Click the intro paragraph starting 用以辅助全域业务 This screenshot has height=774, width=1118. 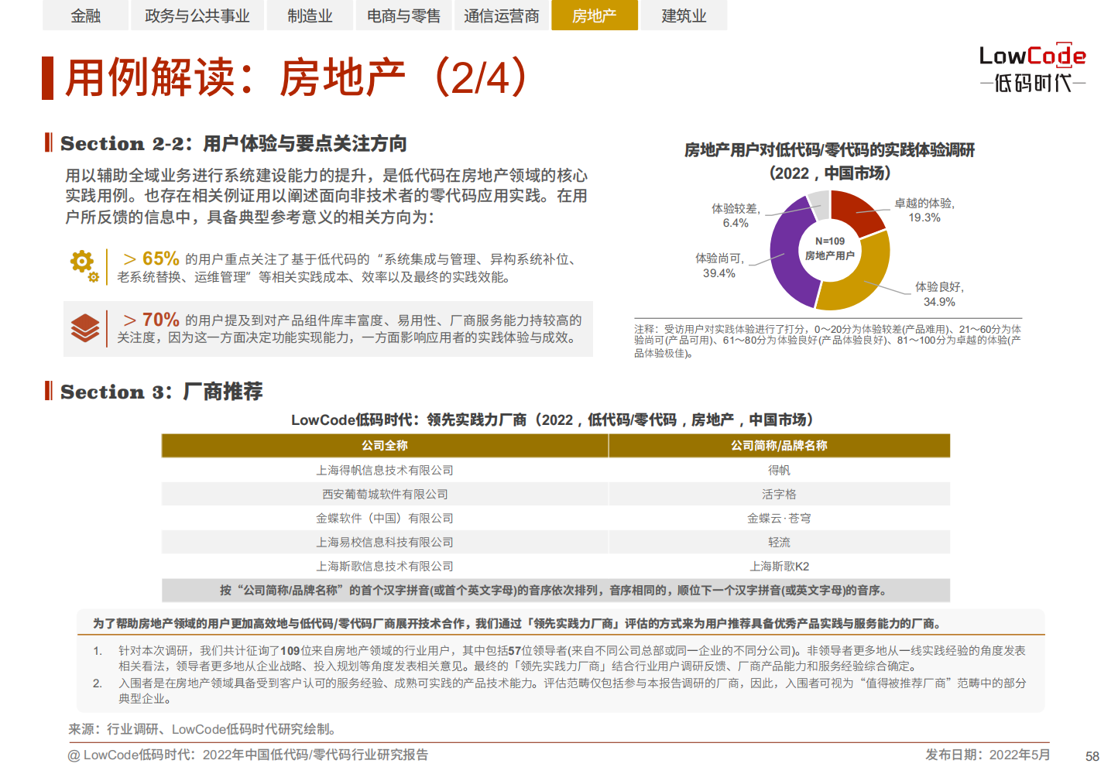[x=326, y=196]
